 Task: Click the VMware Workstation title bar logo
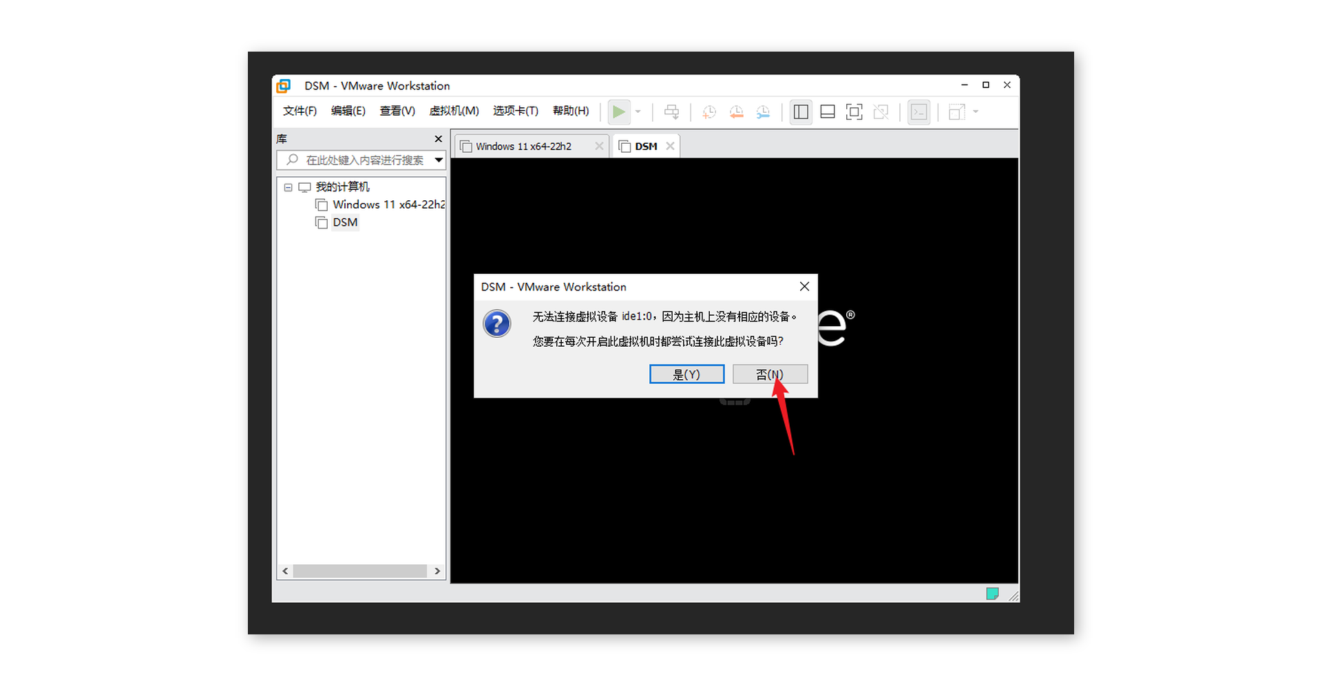[284, 86]
